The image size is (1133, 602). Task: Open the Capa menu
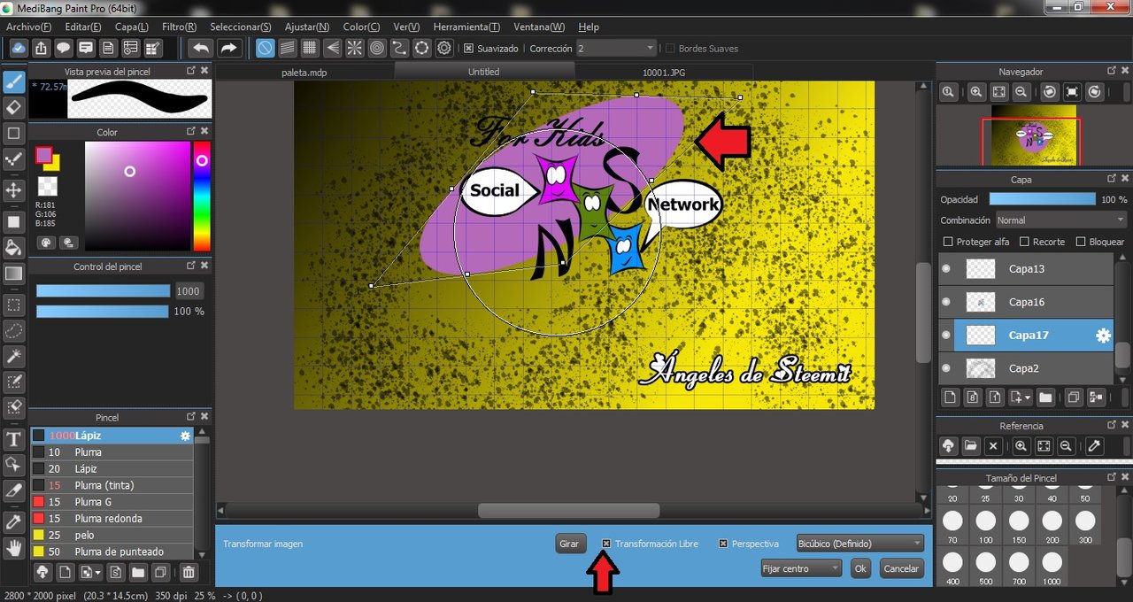click(132, 27)
